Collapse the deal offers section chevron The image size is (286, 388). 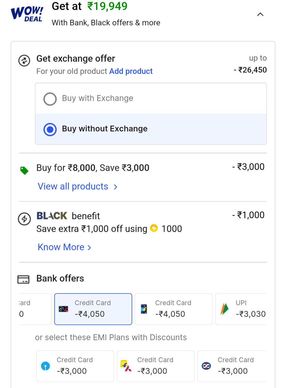pos(260,14)
